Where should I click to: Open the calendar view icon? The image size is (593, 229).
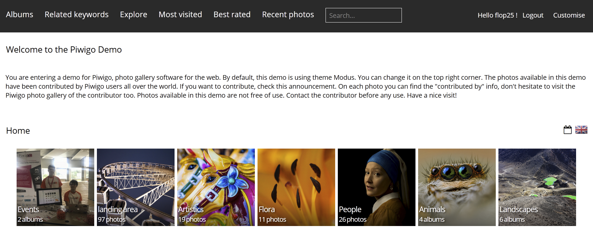567,130
